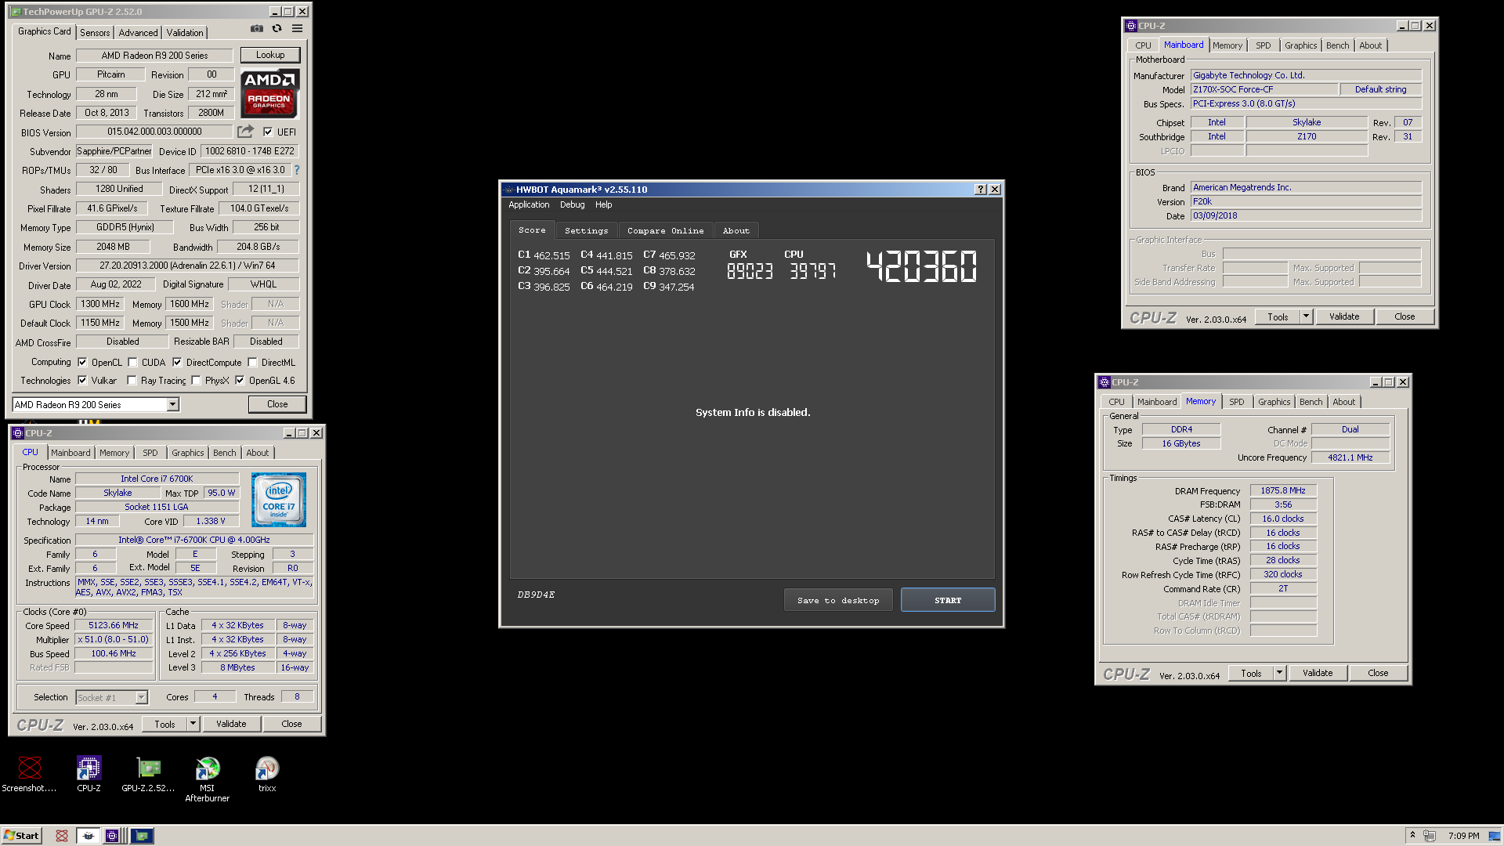Expand Tools arrow in Mainboard window
1504x846 pixels.
[1306, 316]
